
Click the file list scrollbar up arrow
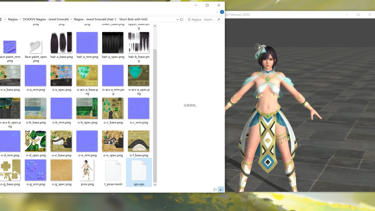(155, 26)
